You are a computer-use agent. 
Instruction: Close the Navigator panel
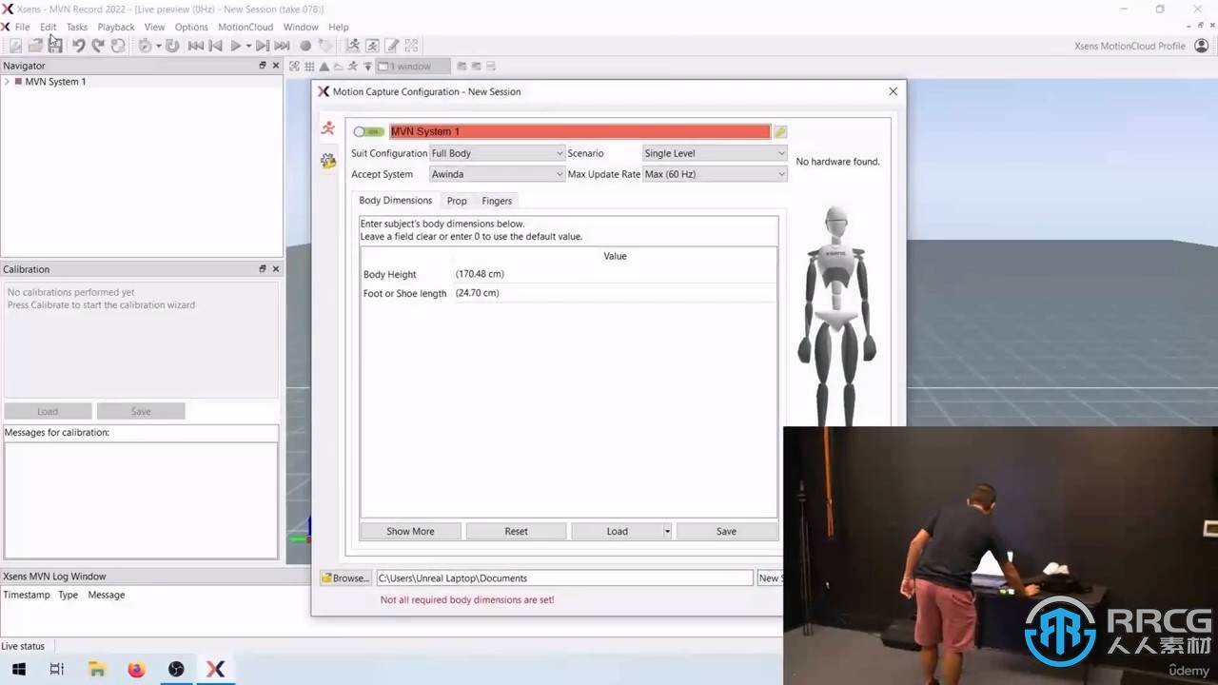point(276,66)
